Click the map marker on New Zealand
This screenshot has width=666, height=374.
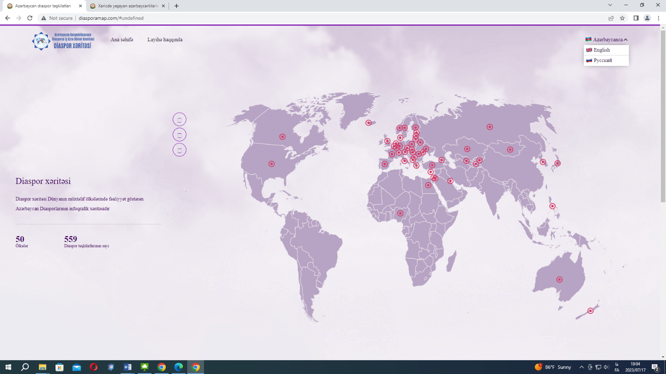[x=590, y=311]
